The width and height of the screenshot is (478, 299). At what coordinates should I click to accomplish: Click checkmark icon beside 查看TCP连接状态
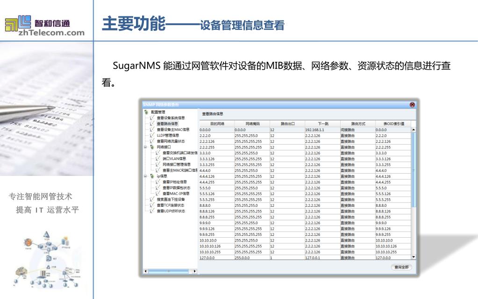coord(152,205)
